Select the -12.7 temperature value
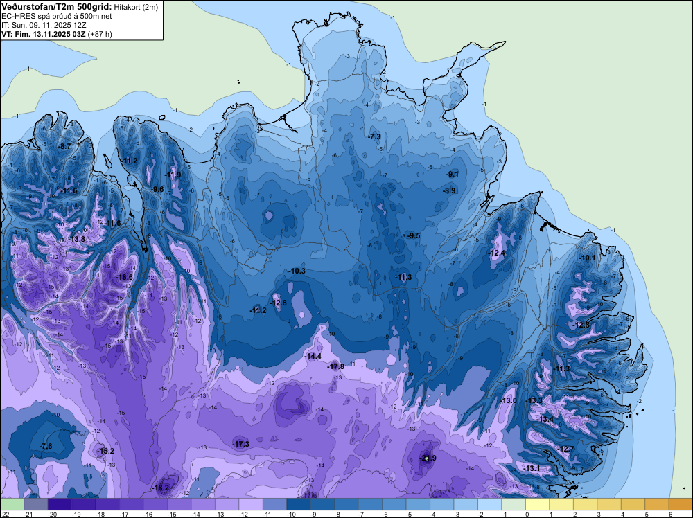The width and height of the screenshot is (693, 518). point(565,449)
